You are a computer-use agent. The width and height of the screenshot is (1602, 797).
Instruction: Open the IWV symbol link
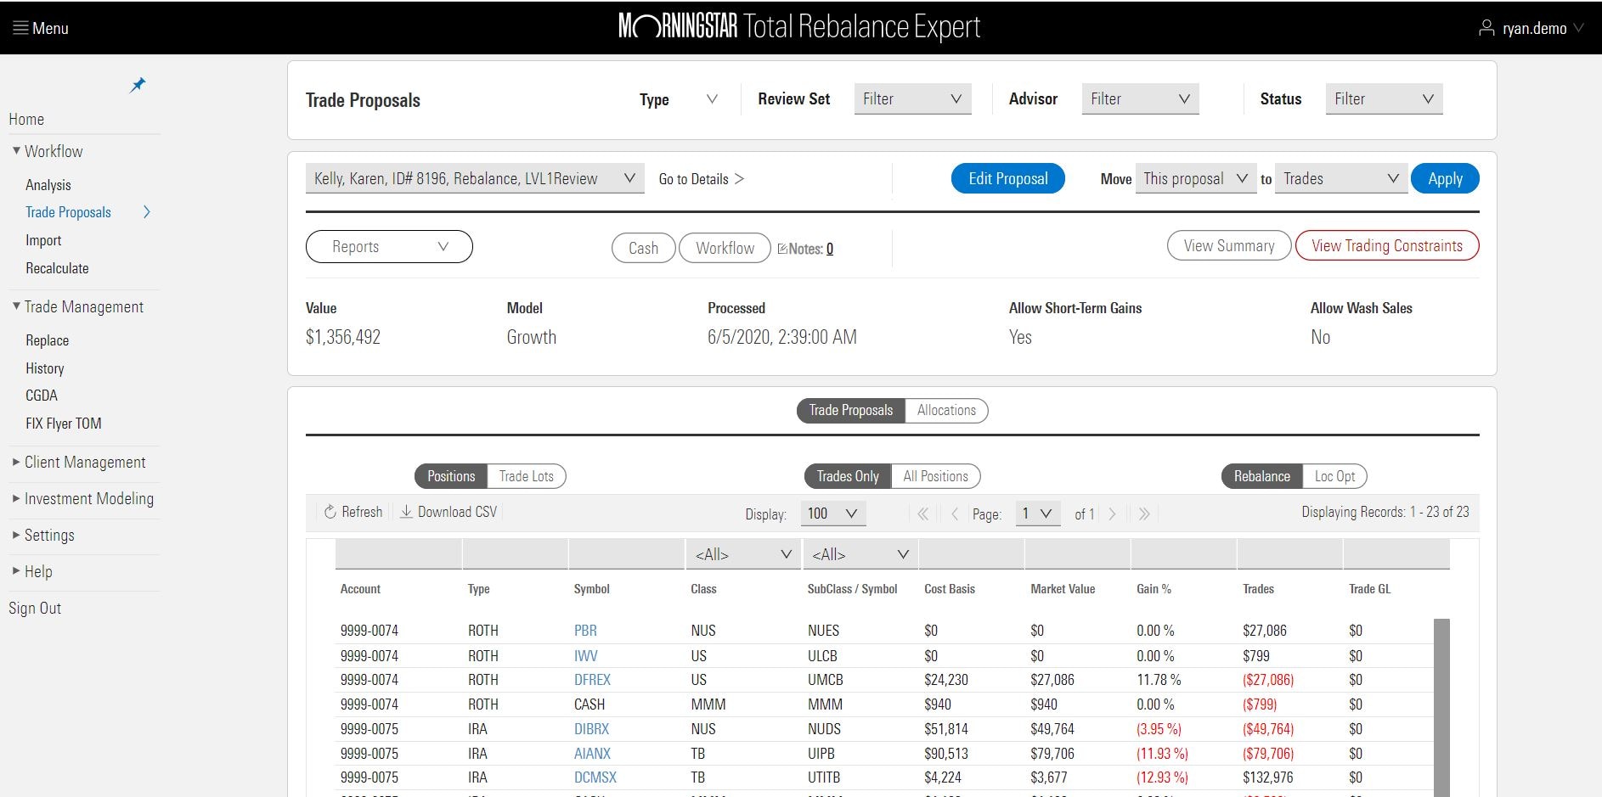(x=586, y=656)
